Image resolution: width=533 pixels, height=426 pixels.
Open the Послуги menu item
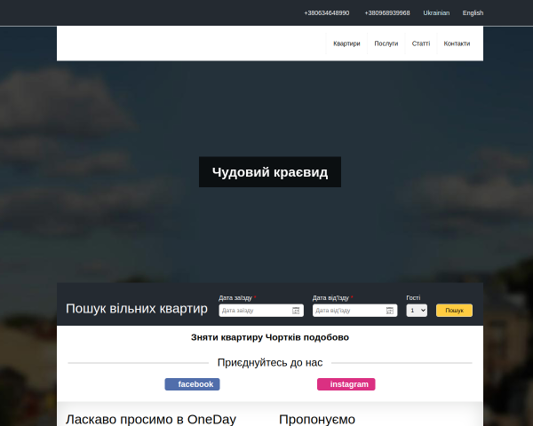(386, 43)
